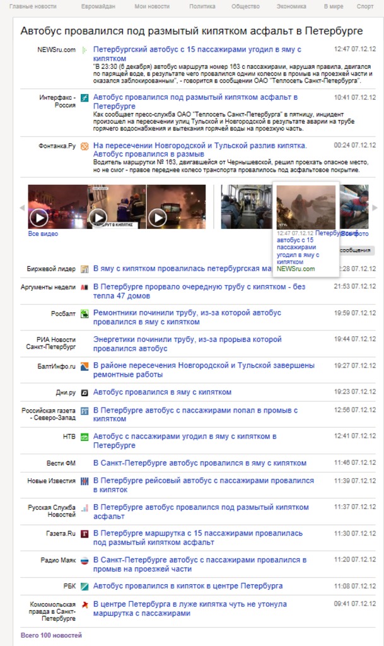Click the НТВ source icon
Screen dimensions: 384x646
pos(84,437)
